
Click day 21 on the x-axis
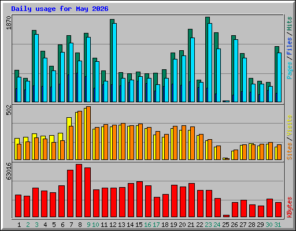tap(191, 225)
